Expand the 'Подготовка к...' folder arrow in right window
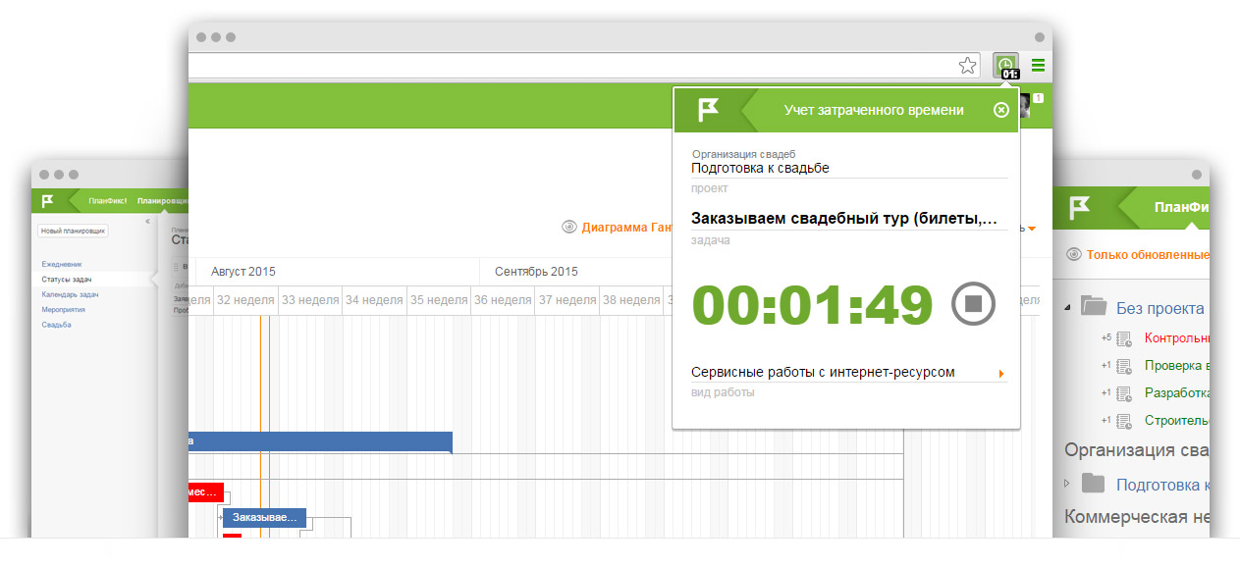 1067,484
